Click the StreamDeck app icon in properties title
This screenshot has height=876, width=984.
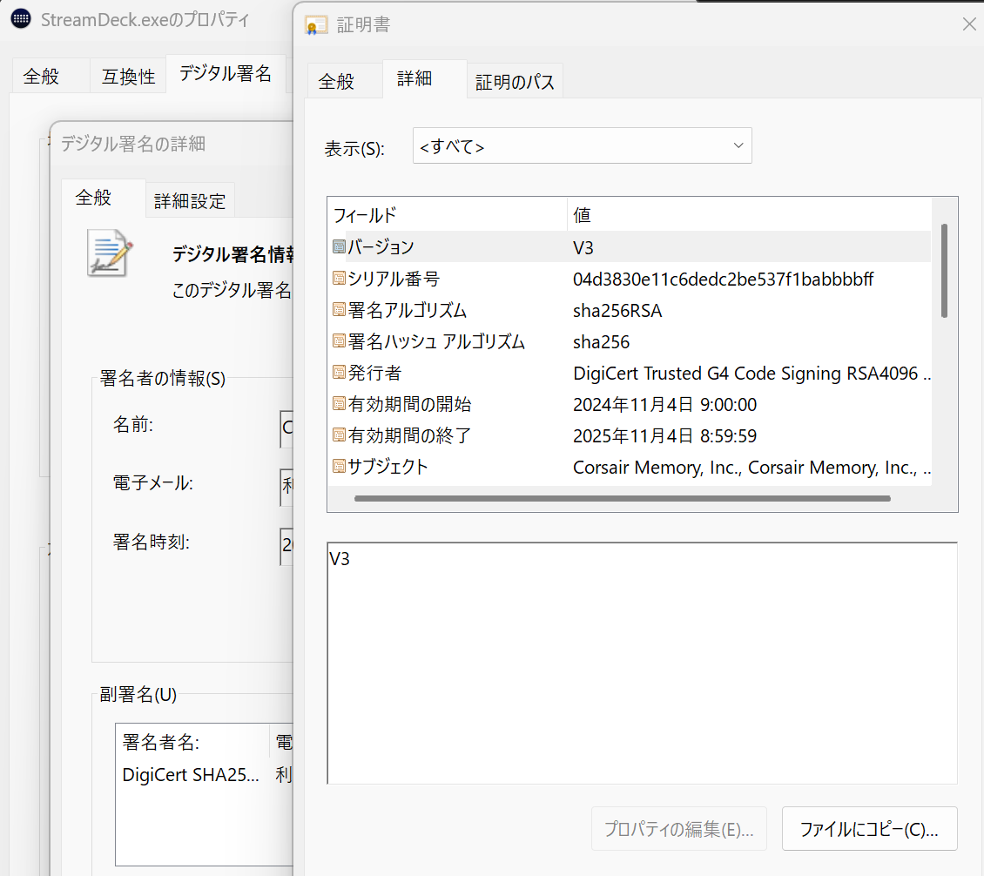pos(21,19)
